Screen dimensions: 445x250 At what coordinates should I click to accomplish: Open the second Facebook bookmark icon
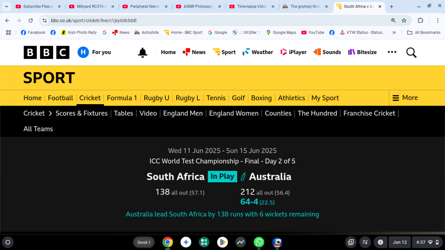point(53,32)
